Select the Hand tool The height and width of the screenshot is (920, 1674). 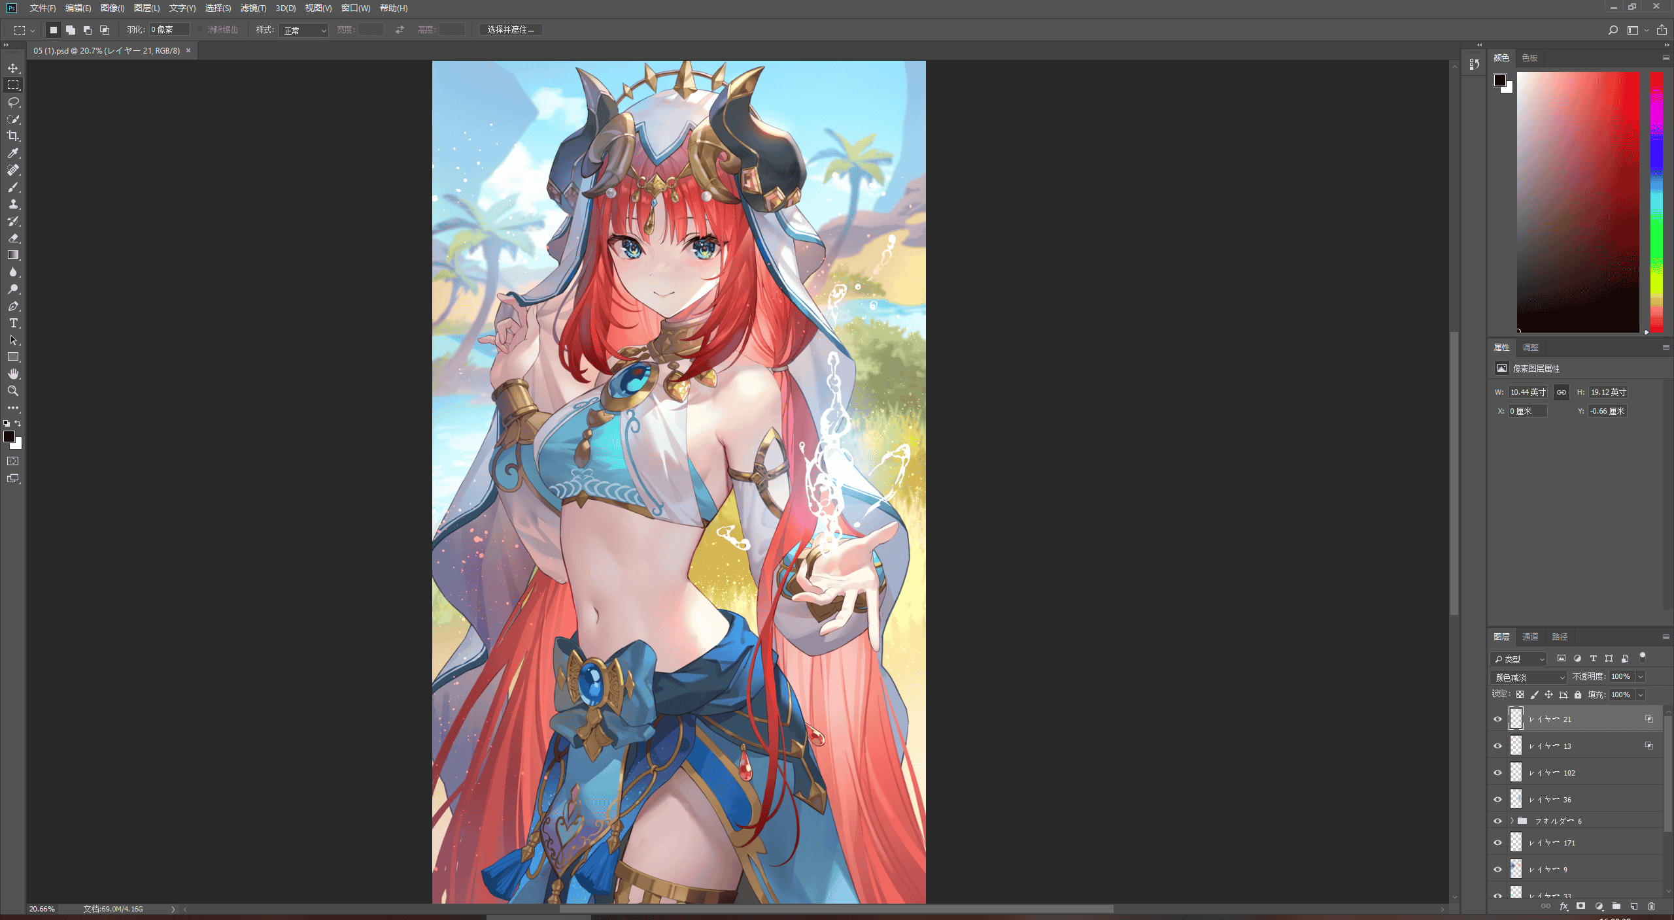coord(13,374)
